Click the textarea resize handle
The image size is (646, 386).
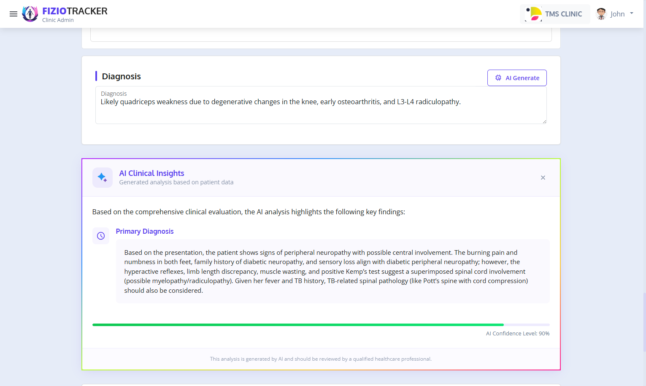pyautogui.click(x=544, y=121)
